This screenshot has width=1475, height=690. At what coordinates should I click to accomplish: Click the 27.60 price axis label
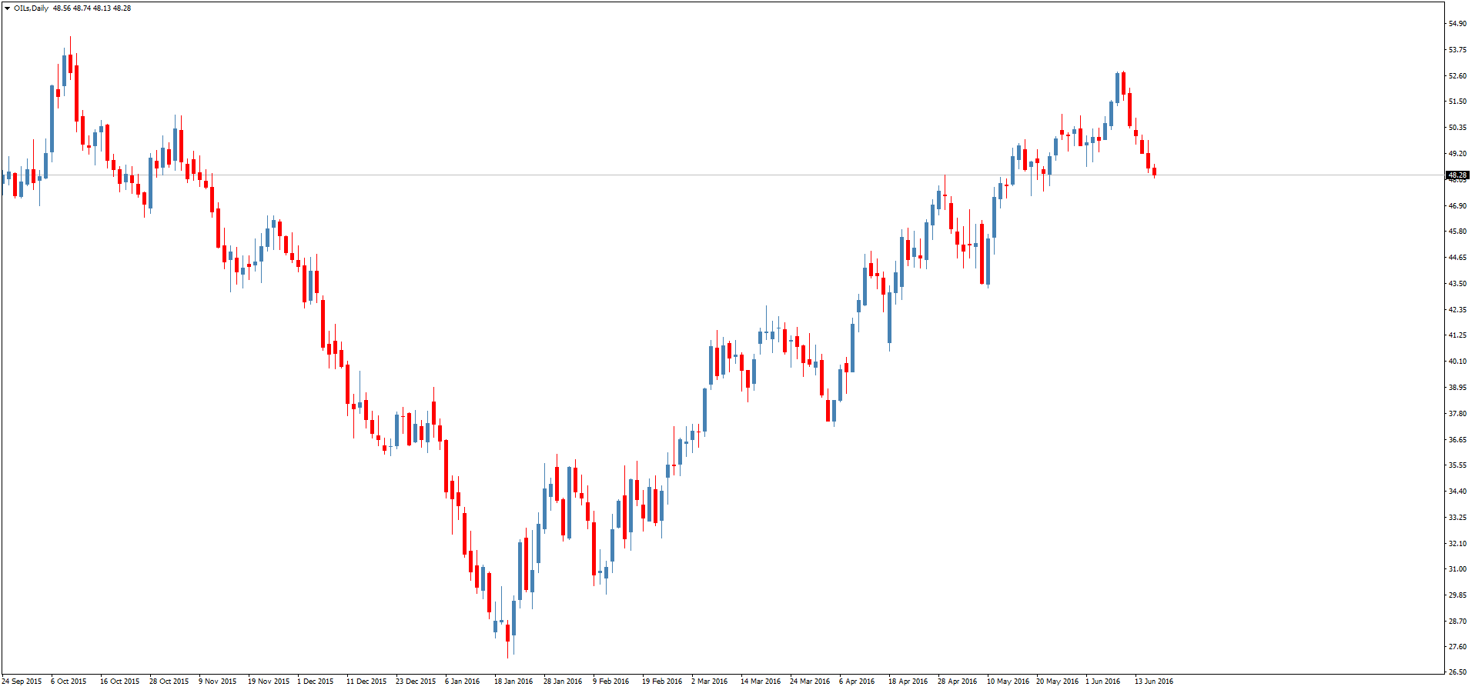(x=1457, y=648)
